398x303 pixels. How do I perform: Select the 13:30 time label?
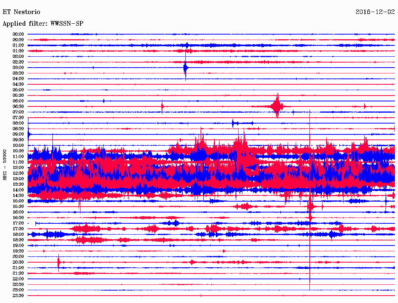tap(18, 184)
